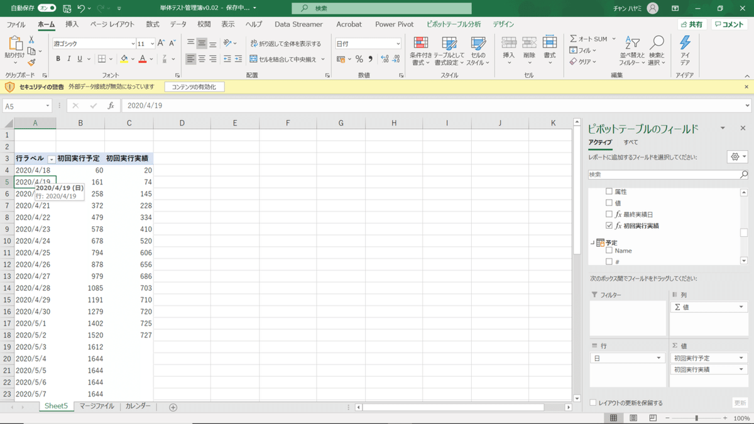This screenshot has width=754, height=424.
Task: Check the 値 field checkbox
Action: [608, 203]
